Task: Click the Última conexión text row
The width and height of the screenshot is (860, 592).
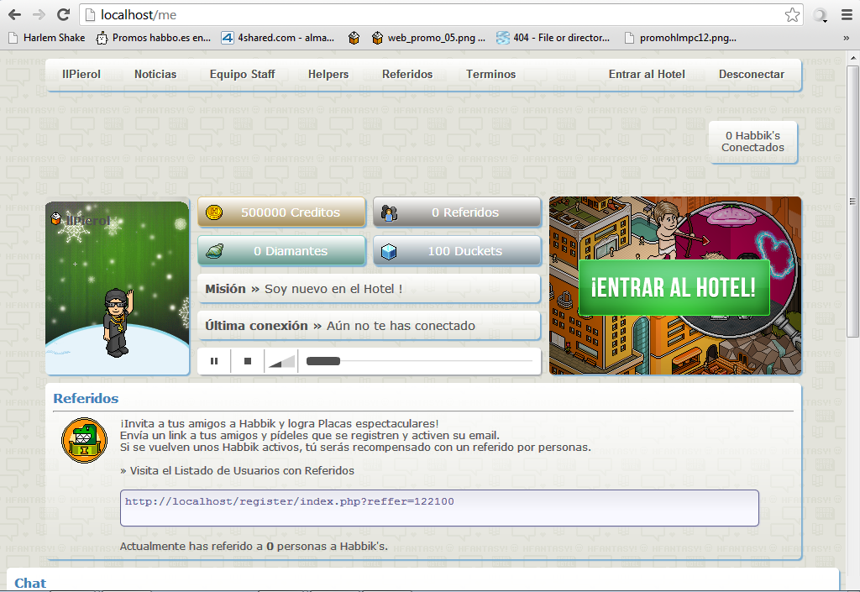Action: 369,326
